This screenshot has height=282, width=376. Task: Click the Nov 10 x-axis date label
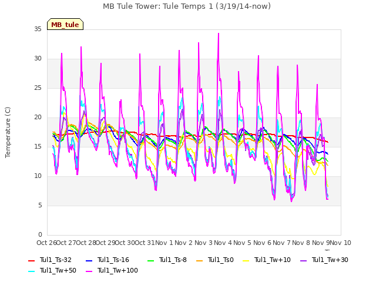[x=341, y=243]
